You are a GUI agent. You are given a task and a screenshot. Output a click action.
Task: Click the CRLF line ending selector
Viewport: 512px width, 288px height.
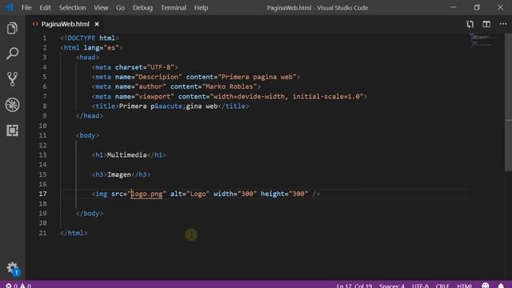tap(442, 286)
